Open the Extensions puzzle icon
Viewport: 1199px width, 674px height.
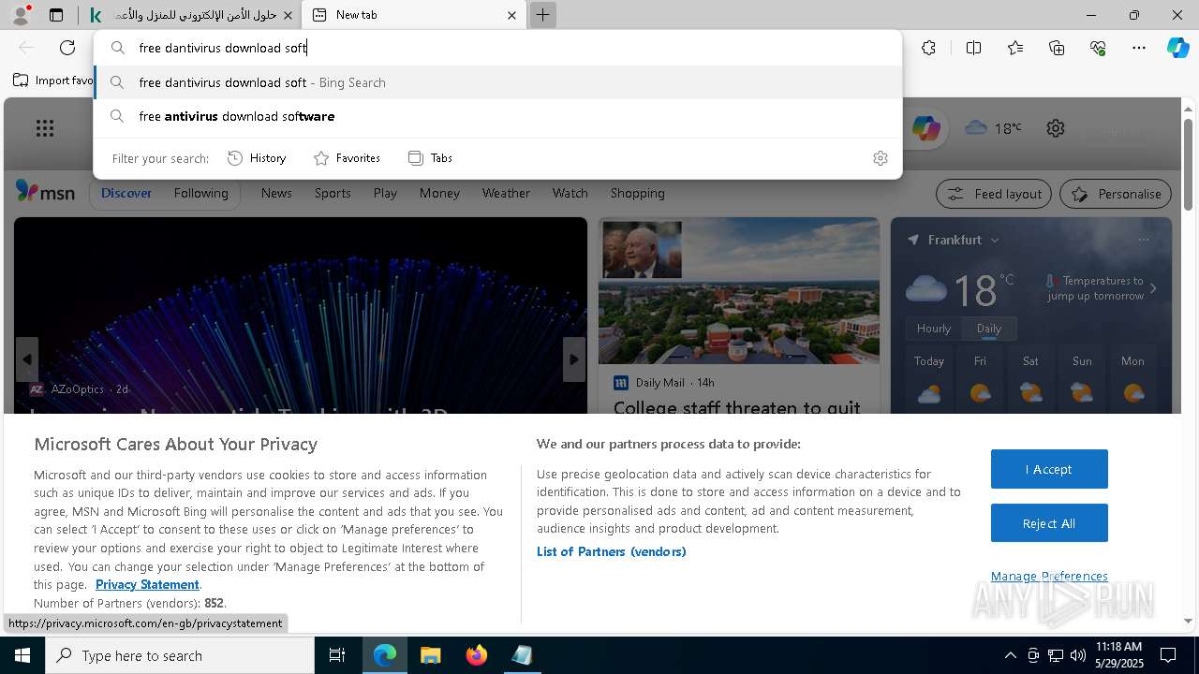[928, 48]
